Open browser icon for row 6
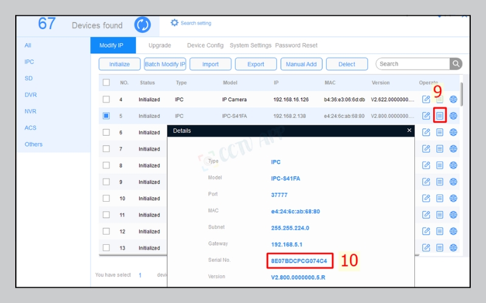This screenshot has width=486, height=303. click(x=453, y=132)
